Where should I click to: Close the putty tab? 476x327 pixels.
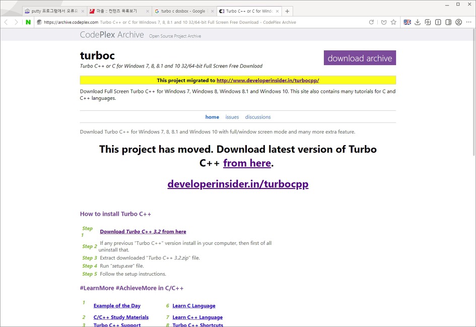83,11
